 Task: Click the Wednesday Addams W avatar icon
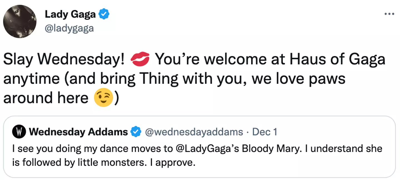click(x=19, y=132)
